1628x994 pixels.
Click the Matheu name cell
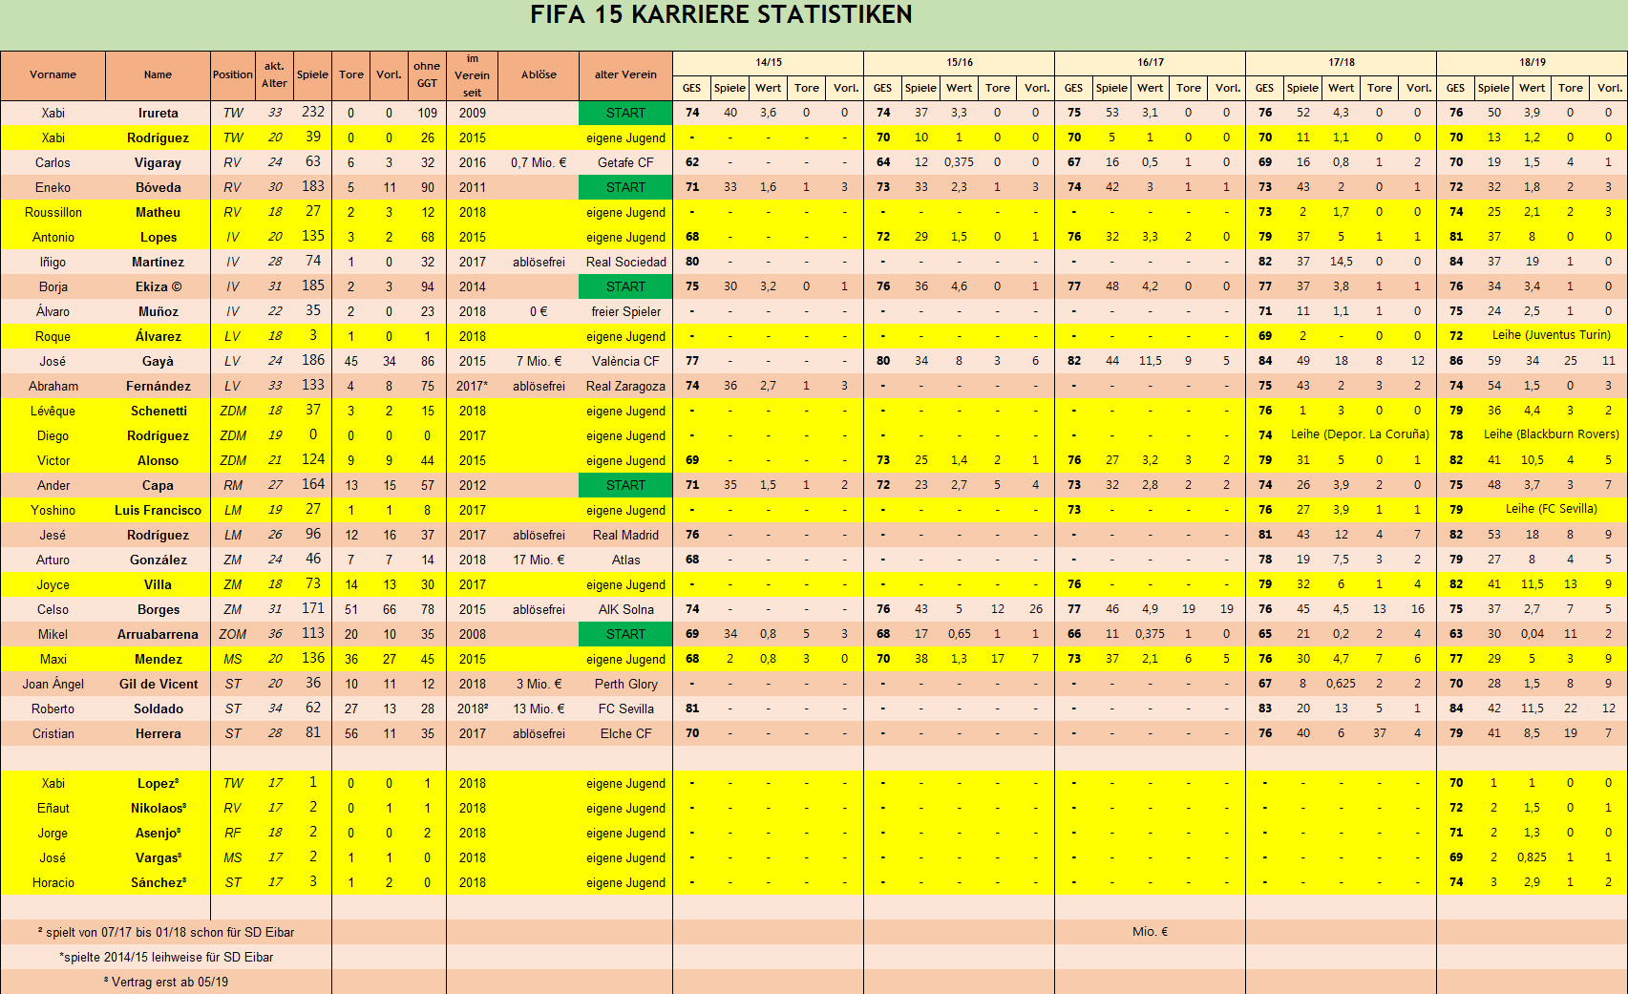[159, 212]
